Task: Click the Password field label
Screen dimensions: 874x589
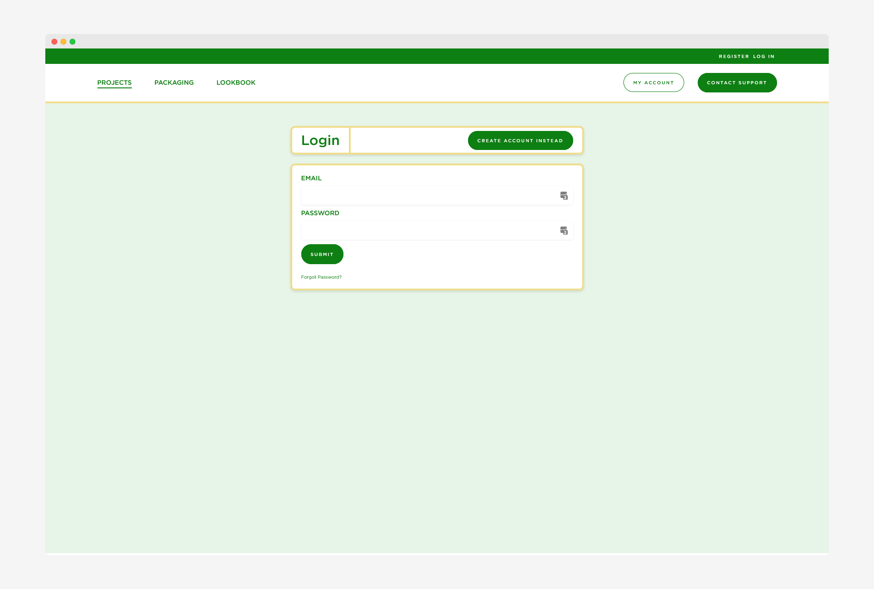Action: point(320,213)
